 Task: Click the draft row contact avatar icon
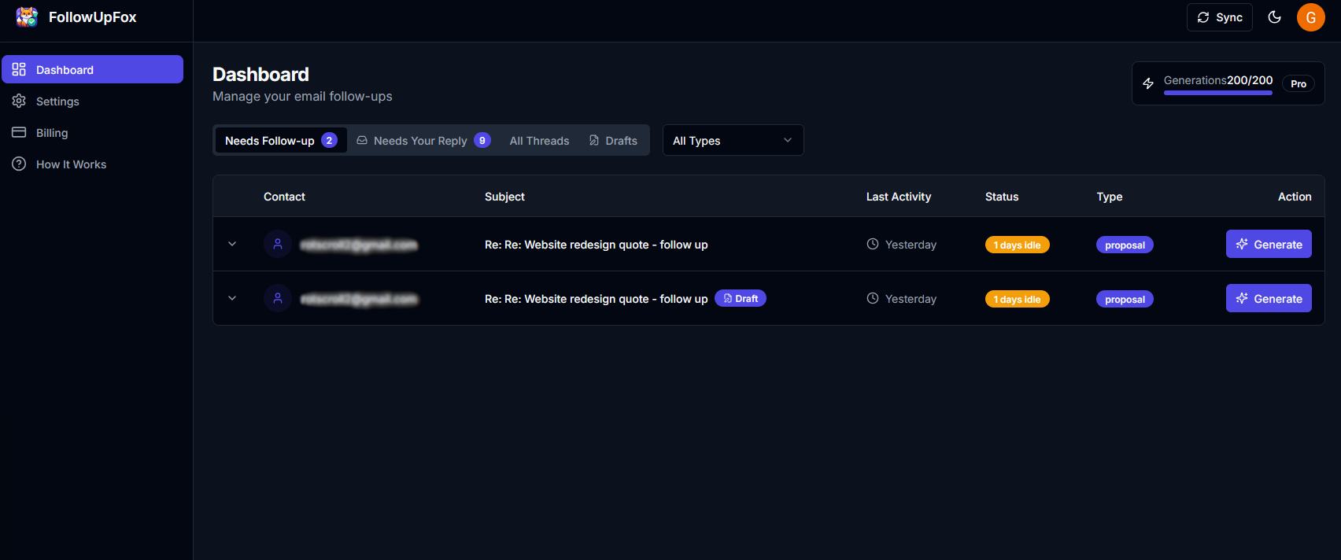point(278,298)
